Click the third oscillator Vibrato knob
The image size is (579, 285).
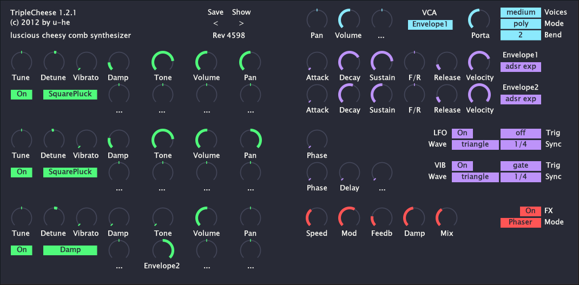[87, 217]
